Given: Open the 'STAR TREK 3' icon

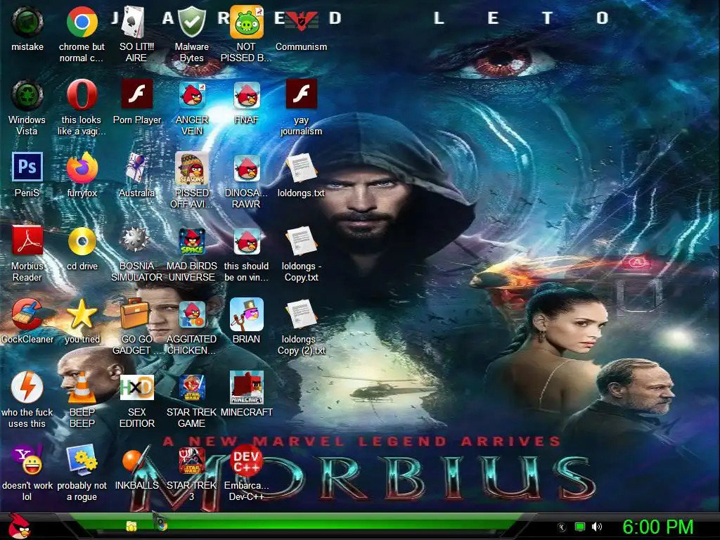Looking at the screenshot, I should (191, 460).
